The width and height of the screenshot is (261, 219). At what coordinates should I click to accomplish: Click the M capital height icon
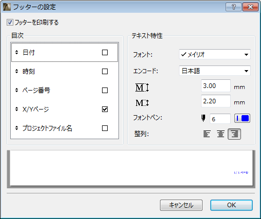[x=142, y=103]
